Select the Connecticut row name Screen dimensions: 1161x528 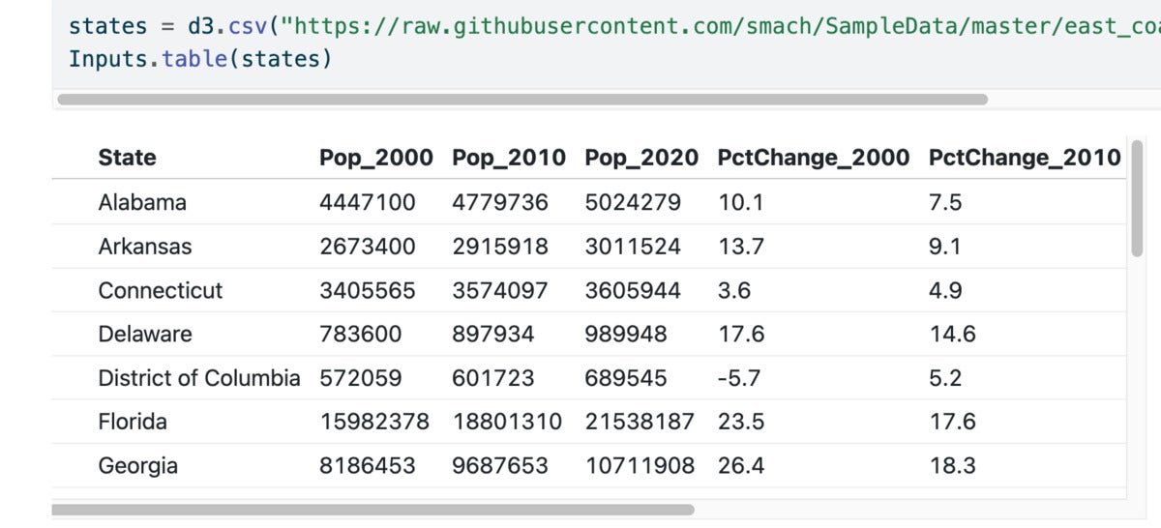(x=161, y=290)
